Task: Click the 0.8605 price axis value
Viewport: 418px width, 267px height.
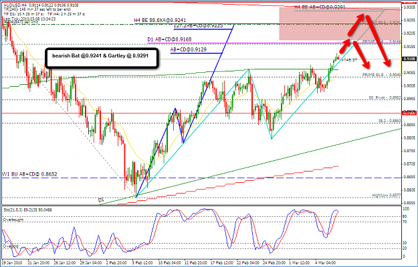Action: click(410, 190)
